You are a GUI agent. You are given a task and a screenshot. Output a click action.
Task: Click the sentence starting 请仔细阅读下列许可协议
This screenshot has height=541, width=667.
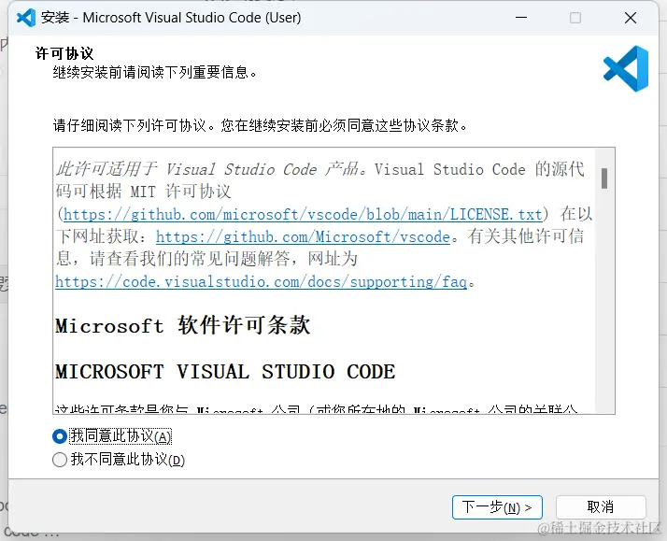pos(260,125)
